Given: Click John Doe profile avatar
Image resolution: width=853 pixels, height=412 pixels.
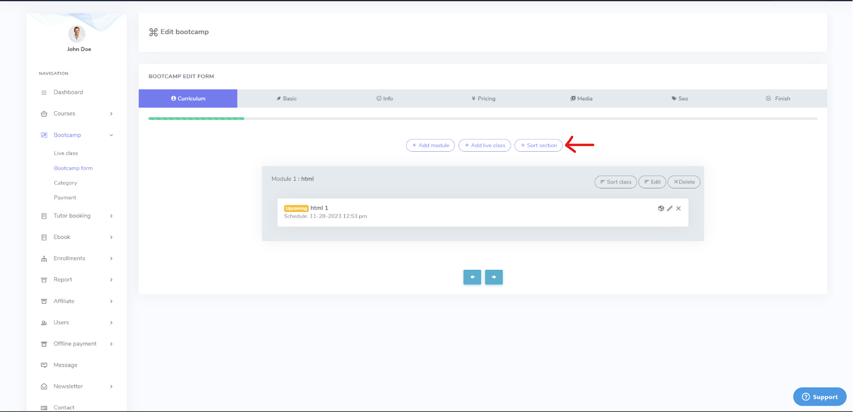Looking at the screenshot, I should (77, 34).
